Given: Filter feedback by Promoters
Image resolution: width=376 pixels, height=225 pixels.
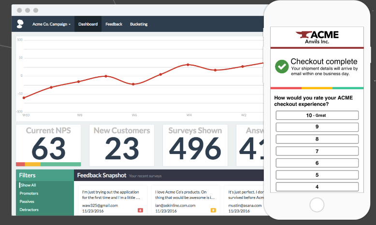Looking at the screenshot, I should click(29, 193).
